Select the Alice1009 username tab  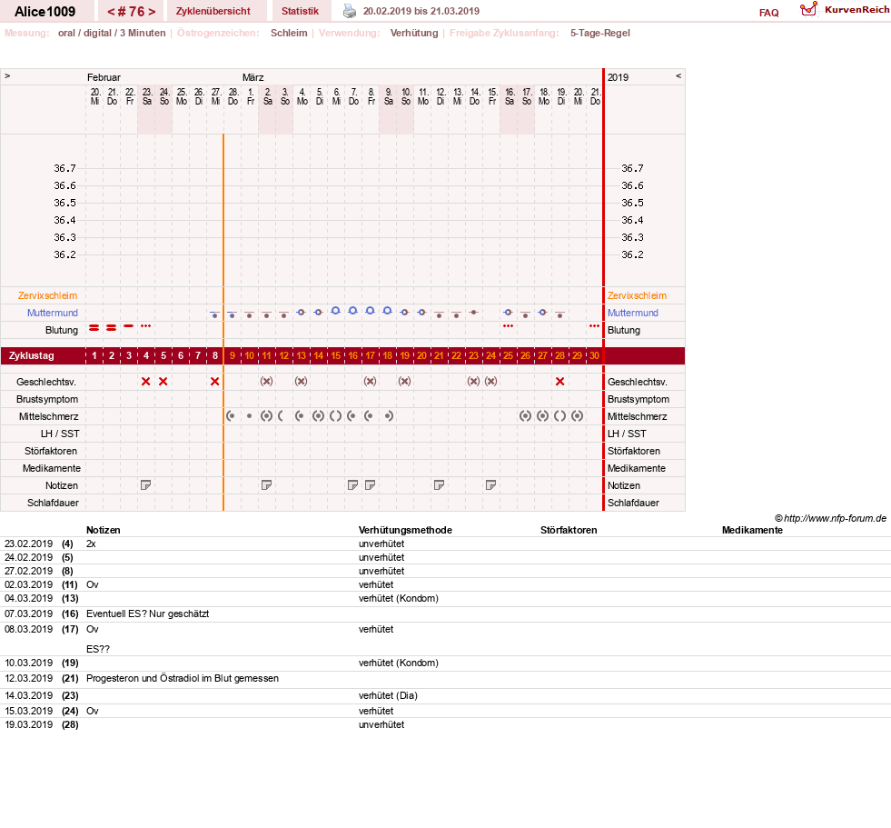click(45, 12)
